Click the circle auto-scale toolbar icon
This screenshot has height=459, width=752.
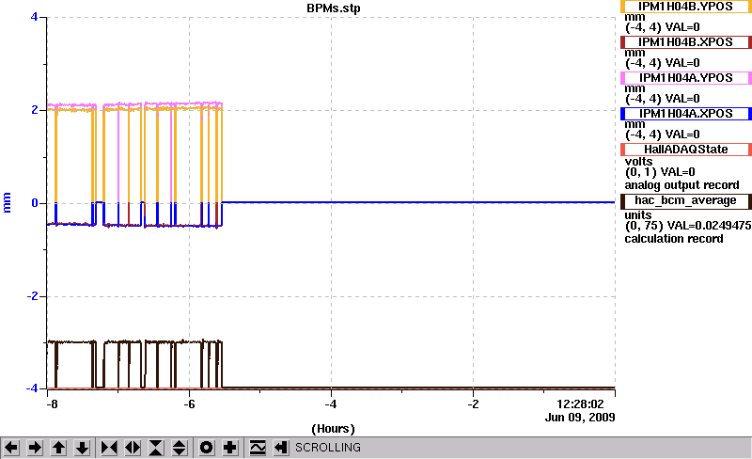tap(206, 448)
